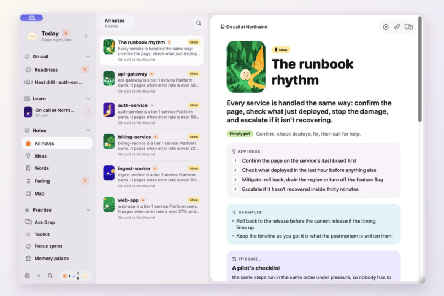444x296 pixels.
Task: Click 'Confirm the page on the service's dashboard first'
Action: [299, 160]
